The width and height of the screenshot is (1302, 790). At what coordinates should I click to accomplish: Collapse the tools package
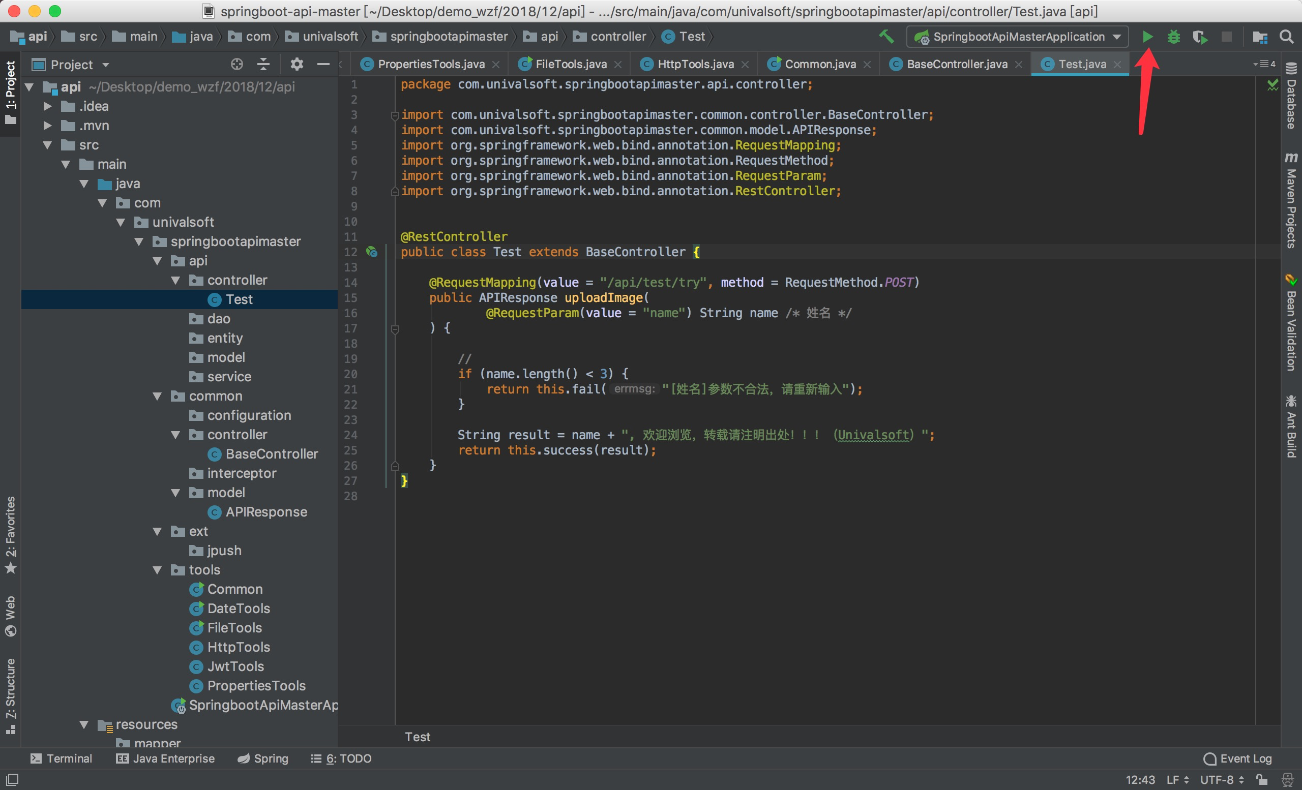(158, 570)
